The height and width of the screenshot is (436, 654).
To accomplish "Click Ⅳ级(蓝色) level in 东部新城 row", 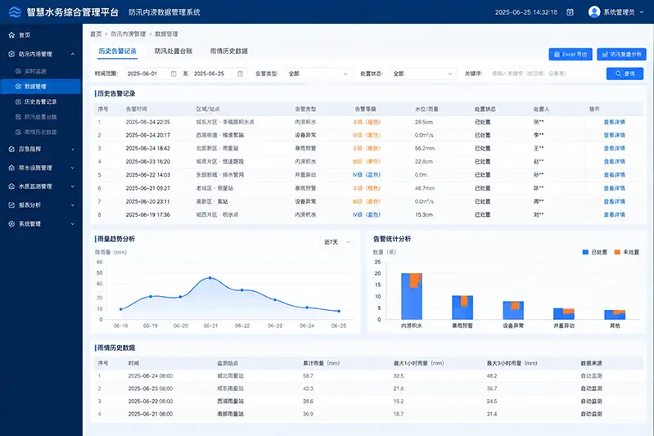I will [366, 175].
